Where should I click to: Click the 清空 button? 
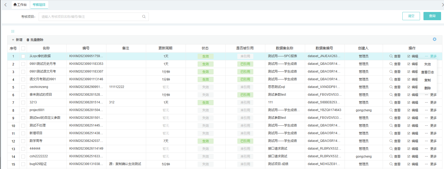[411, 16]
